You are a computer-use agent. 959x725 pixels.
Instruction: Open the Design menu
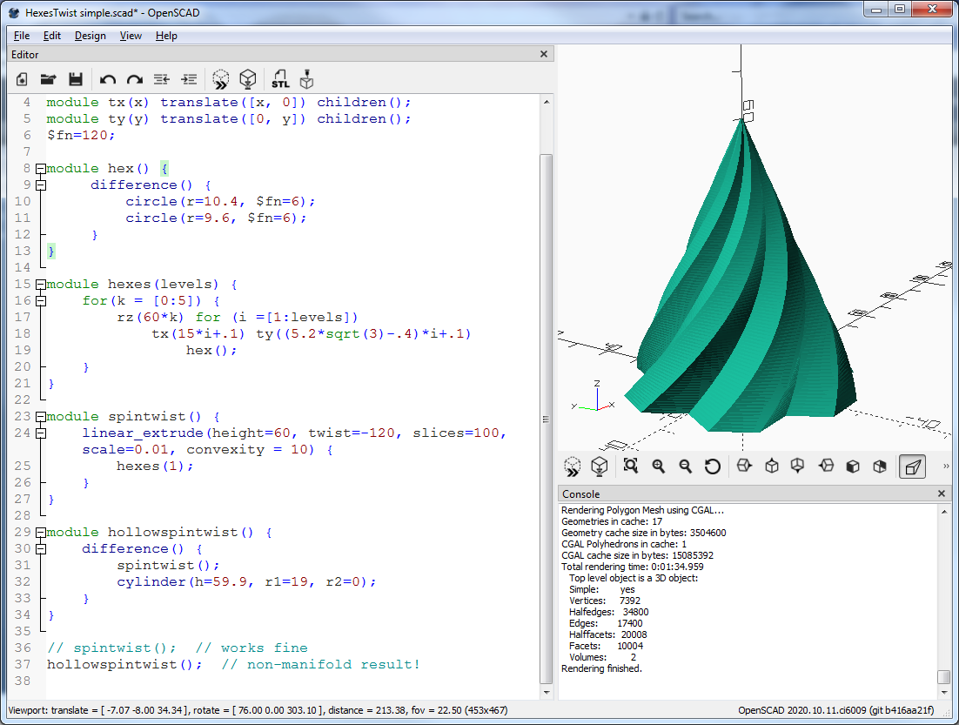pyautogui.click(x=90, y=36)
